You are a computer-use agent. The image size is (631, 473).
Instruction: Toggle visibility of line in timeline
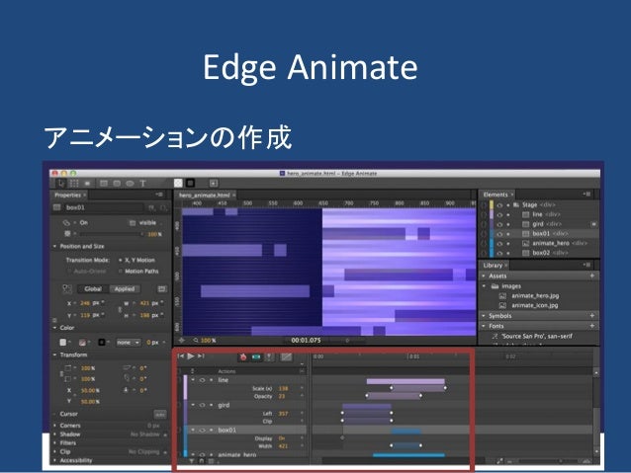(202, 380)
